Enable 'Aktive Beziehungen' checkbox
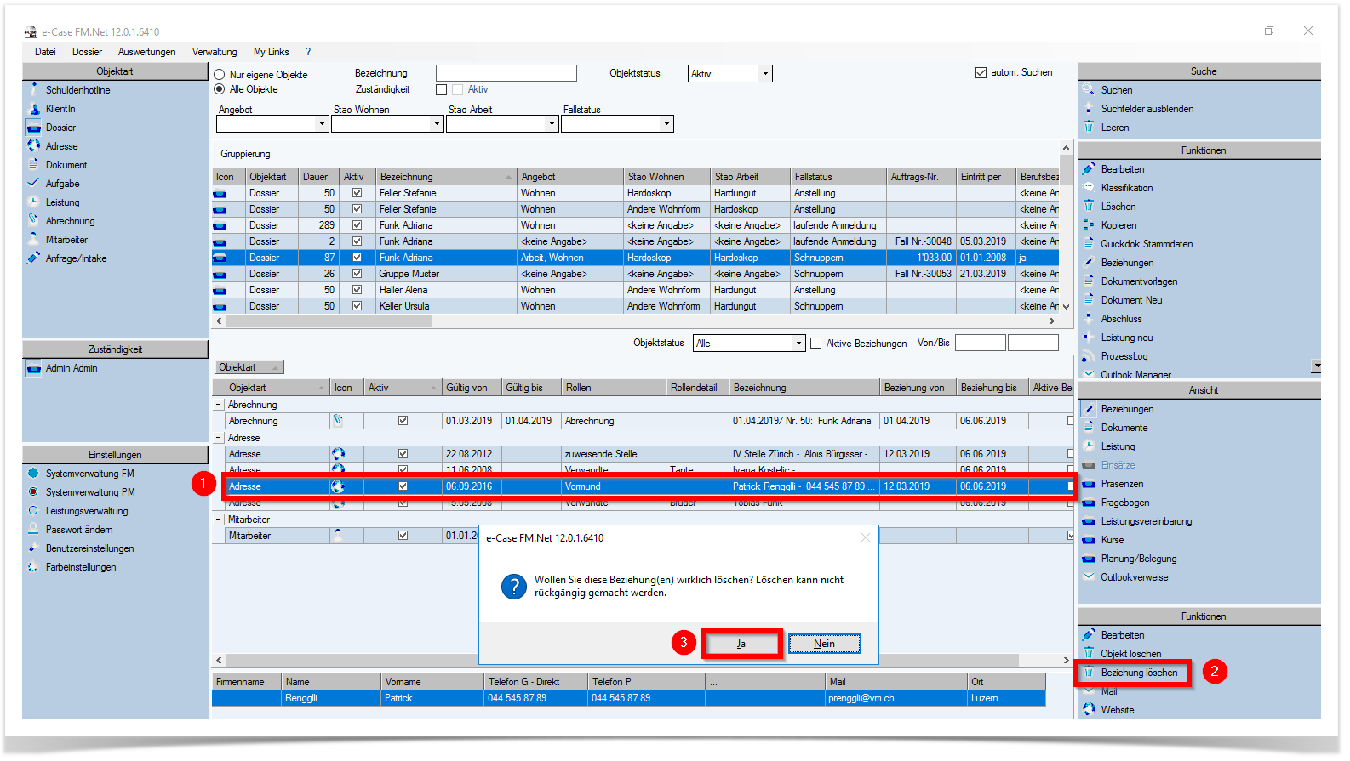Viewport: 1350px width, 761px height. point(816,344)
